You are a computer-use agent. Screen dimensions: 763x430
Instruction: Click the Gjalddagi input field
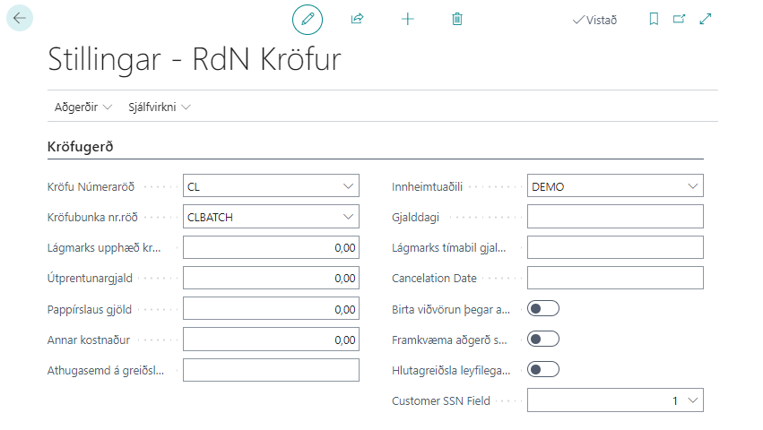pos(615,217)
